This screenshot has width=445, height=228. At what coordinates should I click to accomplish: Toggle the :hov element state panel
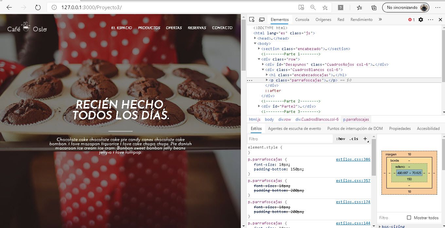341,139
